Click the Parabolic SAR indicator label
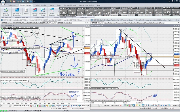This screenshot has width=180, height=112. click(11, 40)
